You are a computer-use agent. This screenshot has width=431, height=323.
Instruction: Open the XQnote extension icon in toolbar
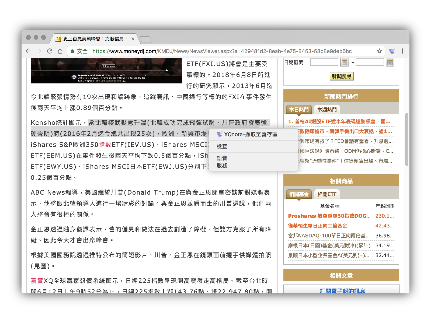[x=392, y=51]
